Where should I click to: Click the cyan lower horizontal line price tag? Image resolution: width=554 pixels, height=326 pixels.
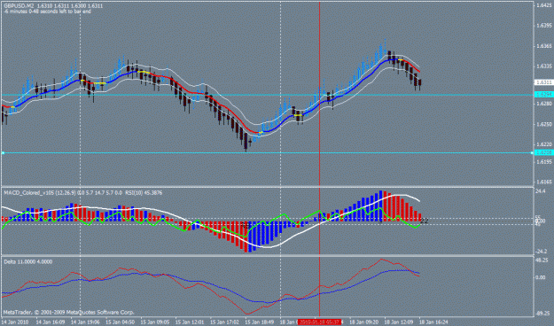(543, 152)
